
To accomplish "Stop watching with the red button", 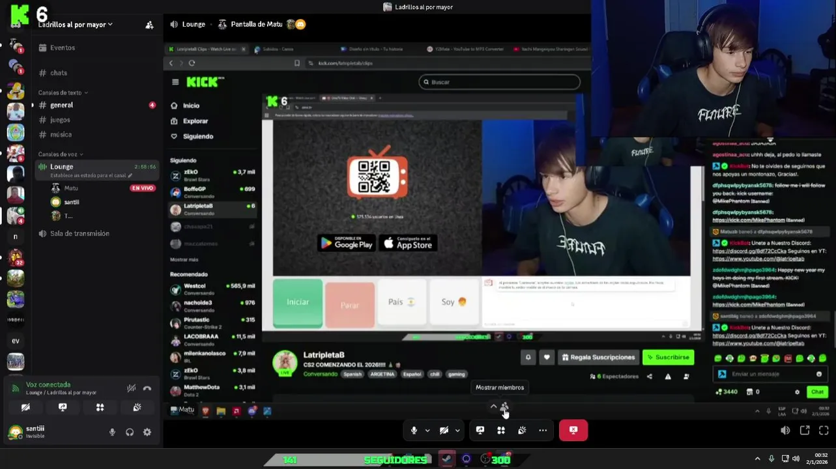I will click(x=573, y=430).
